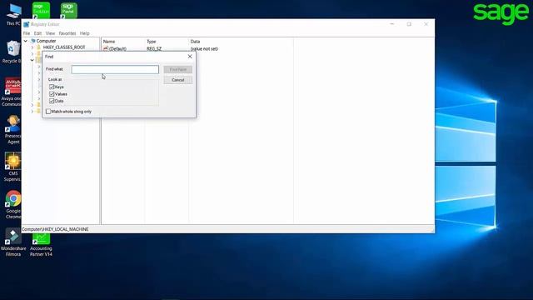The height and width of the screenshot is (300, 533).
Task: Click the Find what text field
Action: pyautogui.click(x=115, y=69)
